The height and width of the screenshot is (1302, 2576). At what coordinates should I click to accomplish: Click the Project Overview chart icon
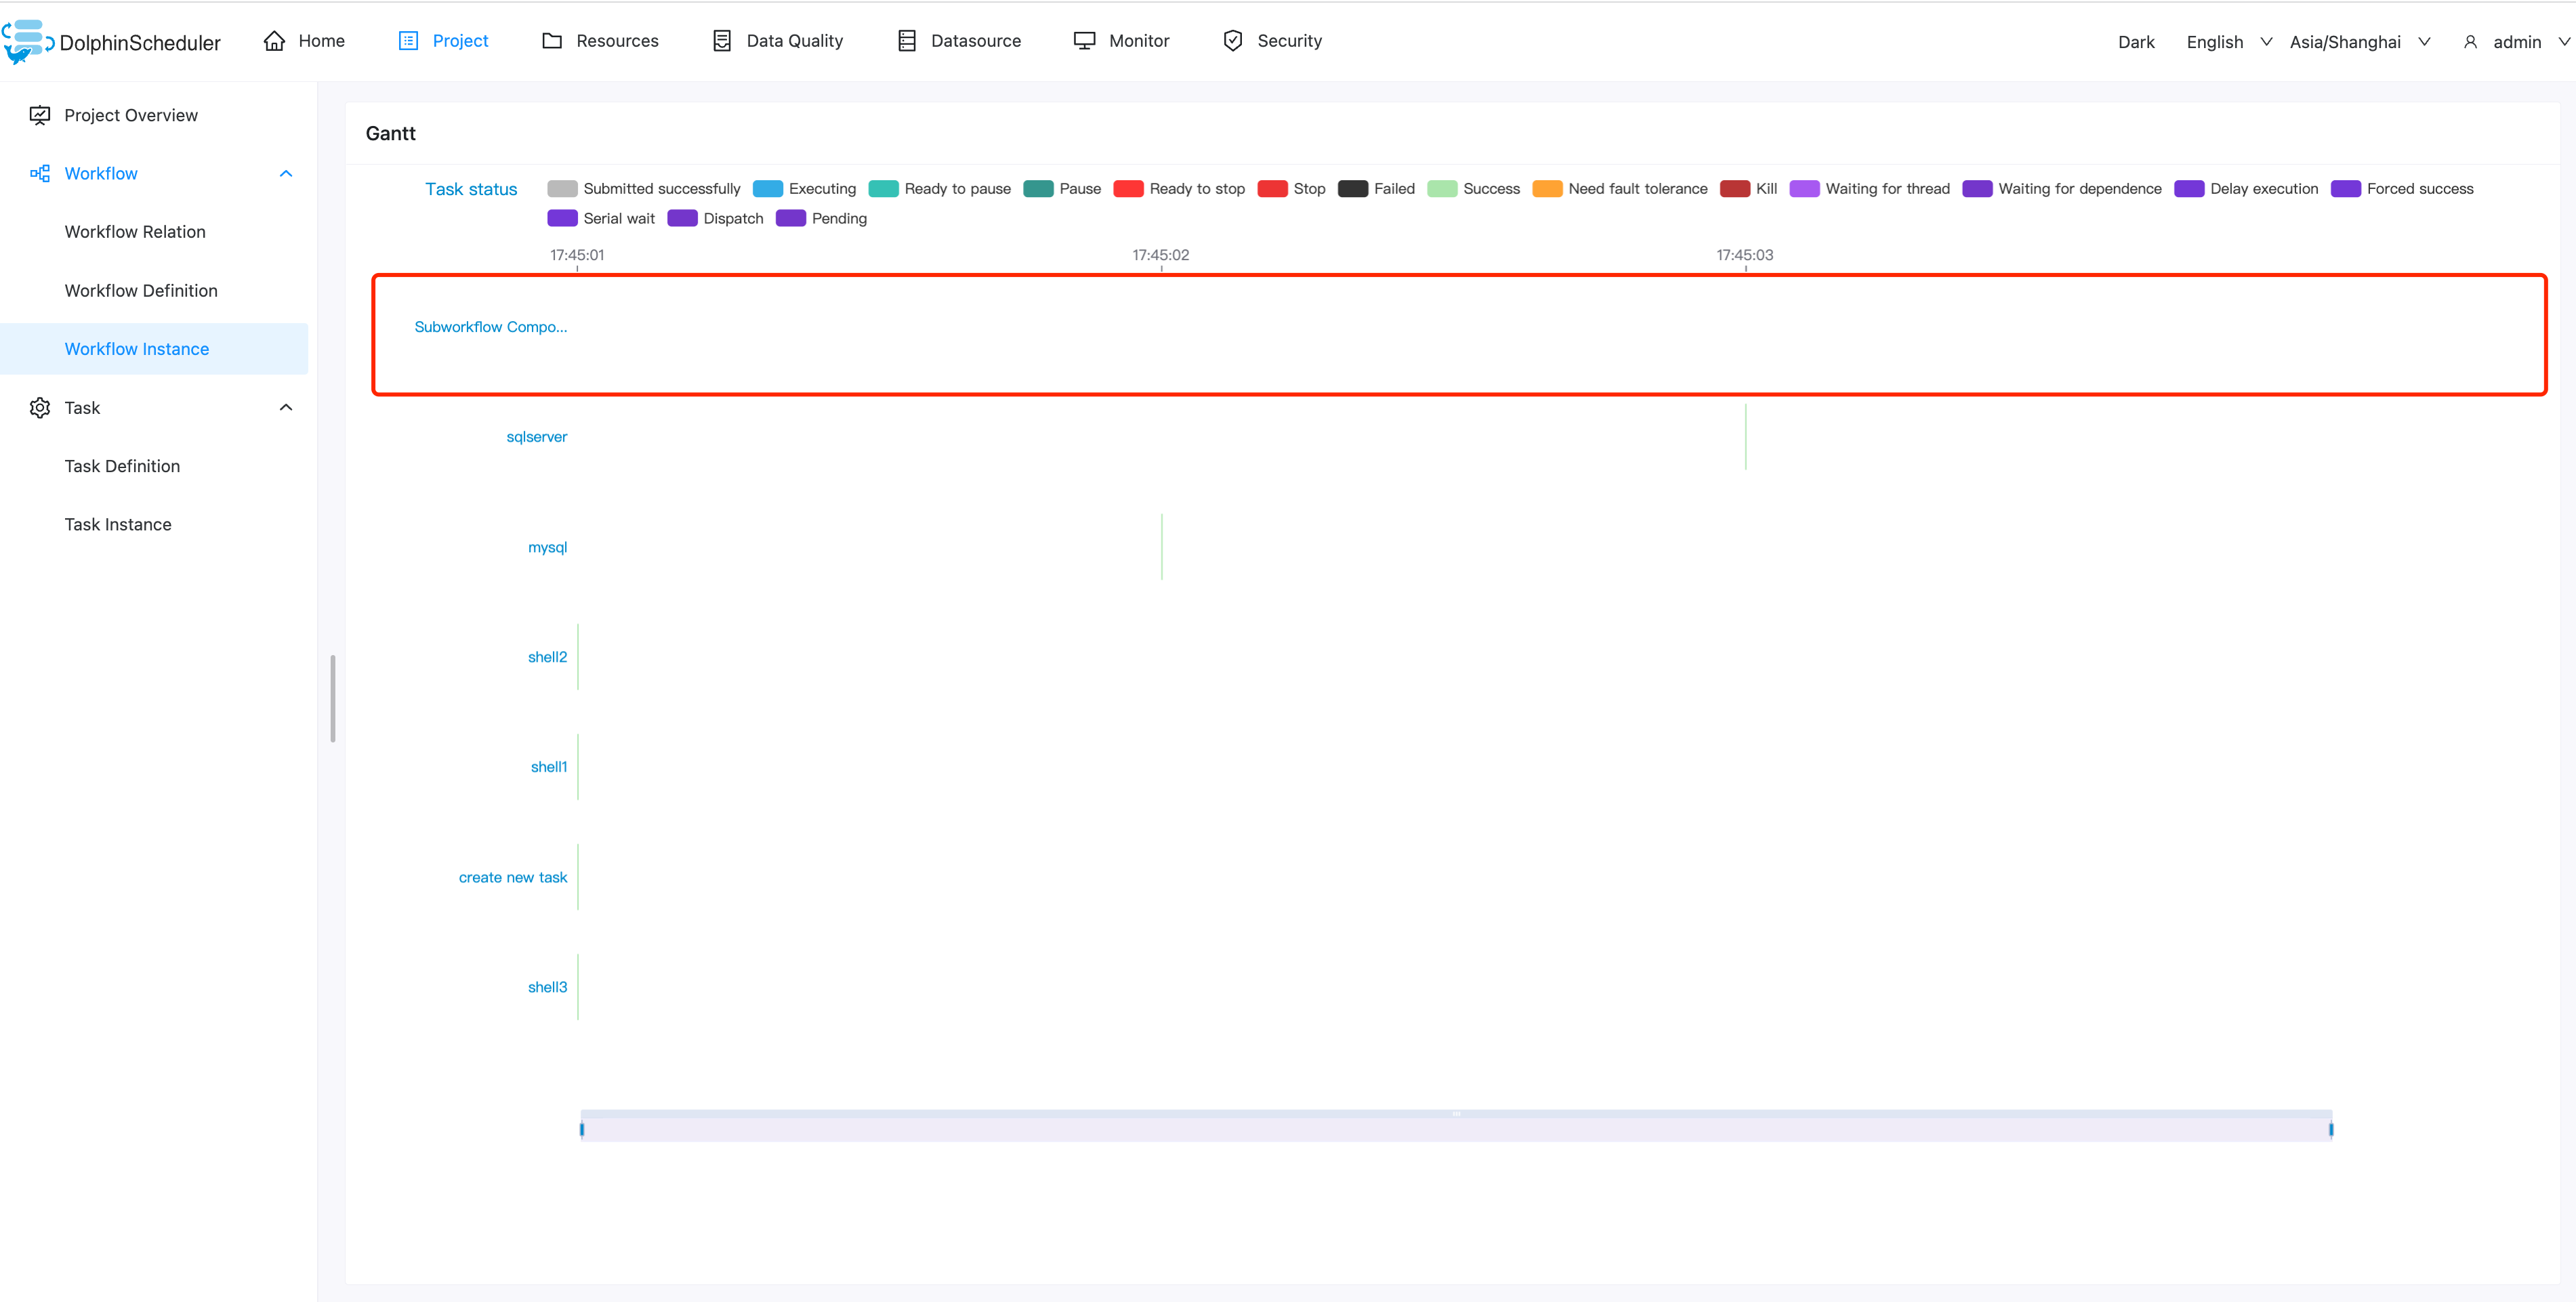[x=40, y=115]
